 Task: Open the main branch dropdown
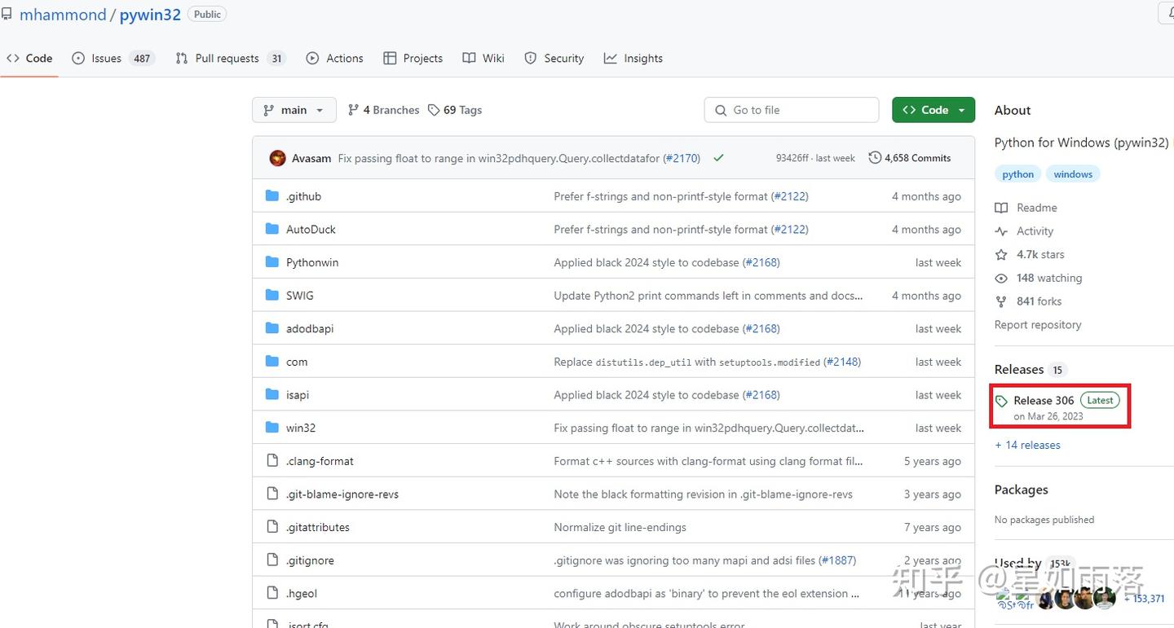[293, 110]
